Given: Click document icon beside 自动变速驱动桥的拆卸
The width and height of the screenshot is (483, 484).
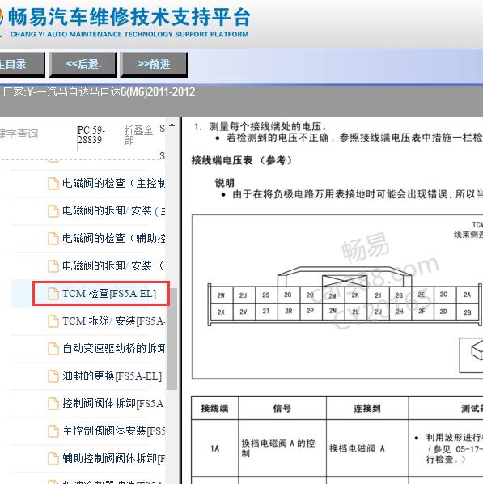Looking at the screenshot, I should click(53, 349).
